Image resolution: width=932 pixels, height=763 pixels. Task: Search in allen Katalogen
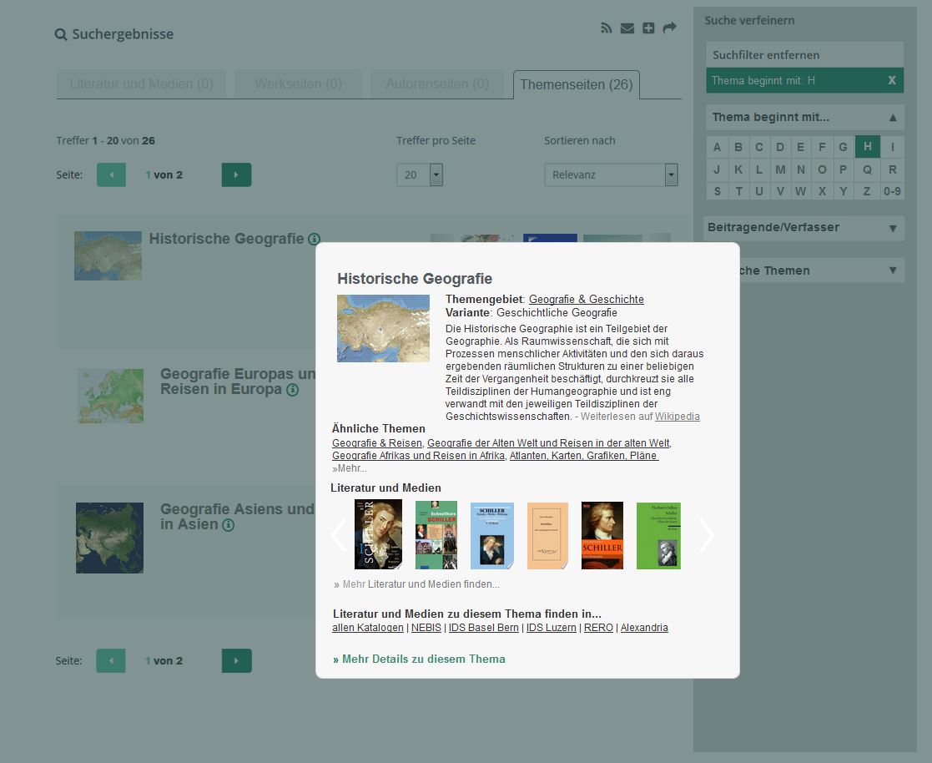(367, 628)
